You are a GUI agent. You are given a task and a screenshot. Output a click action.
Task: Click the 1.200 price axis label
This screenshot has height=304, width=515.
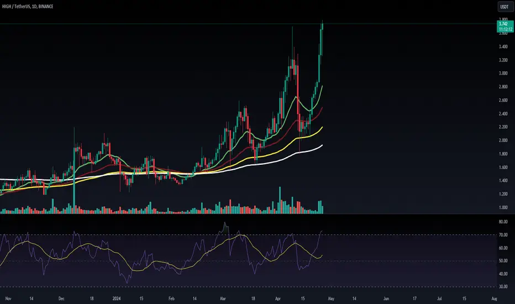click(x=503, y=194)
